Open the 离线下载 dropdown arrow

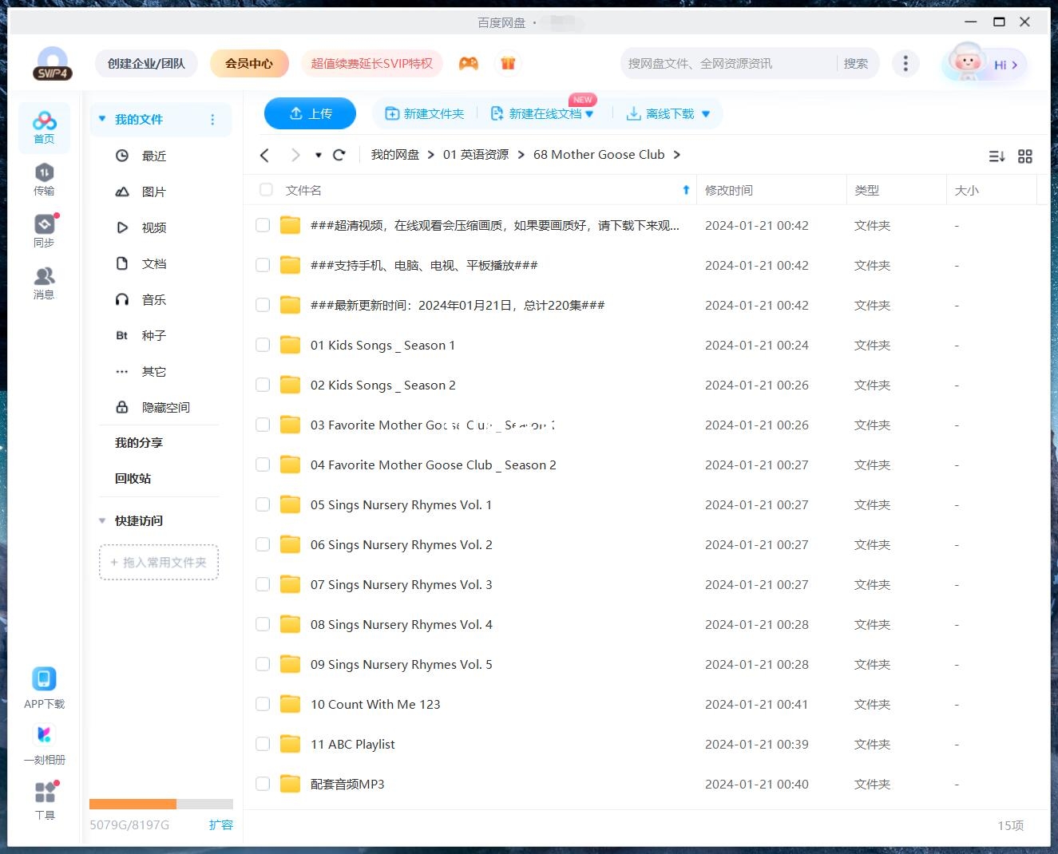click(x=706, y=113)
